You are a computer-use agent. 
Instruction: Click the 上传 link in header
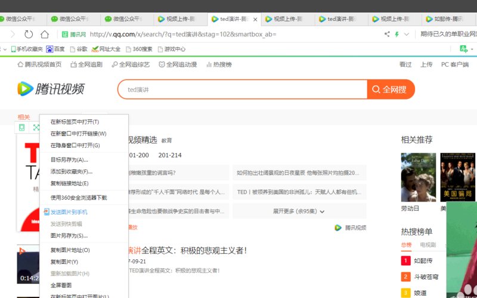click(426, 64)
